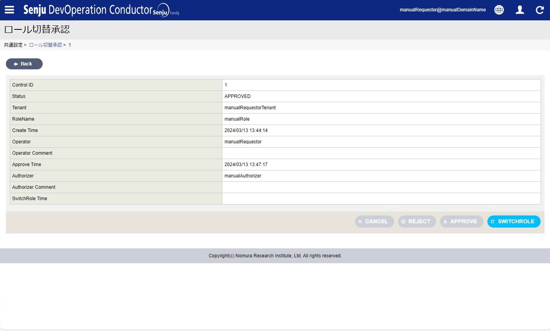Open the globe language selector
This screenshot has height=331, width=550.
point(499,10)
